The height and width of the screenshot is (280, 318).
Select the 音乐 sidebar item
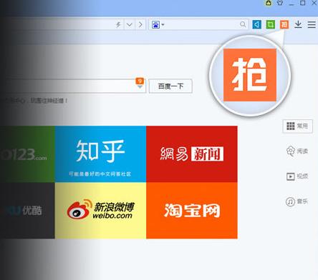pyautogui.click(x=297, y=201)
